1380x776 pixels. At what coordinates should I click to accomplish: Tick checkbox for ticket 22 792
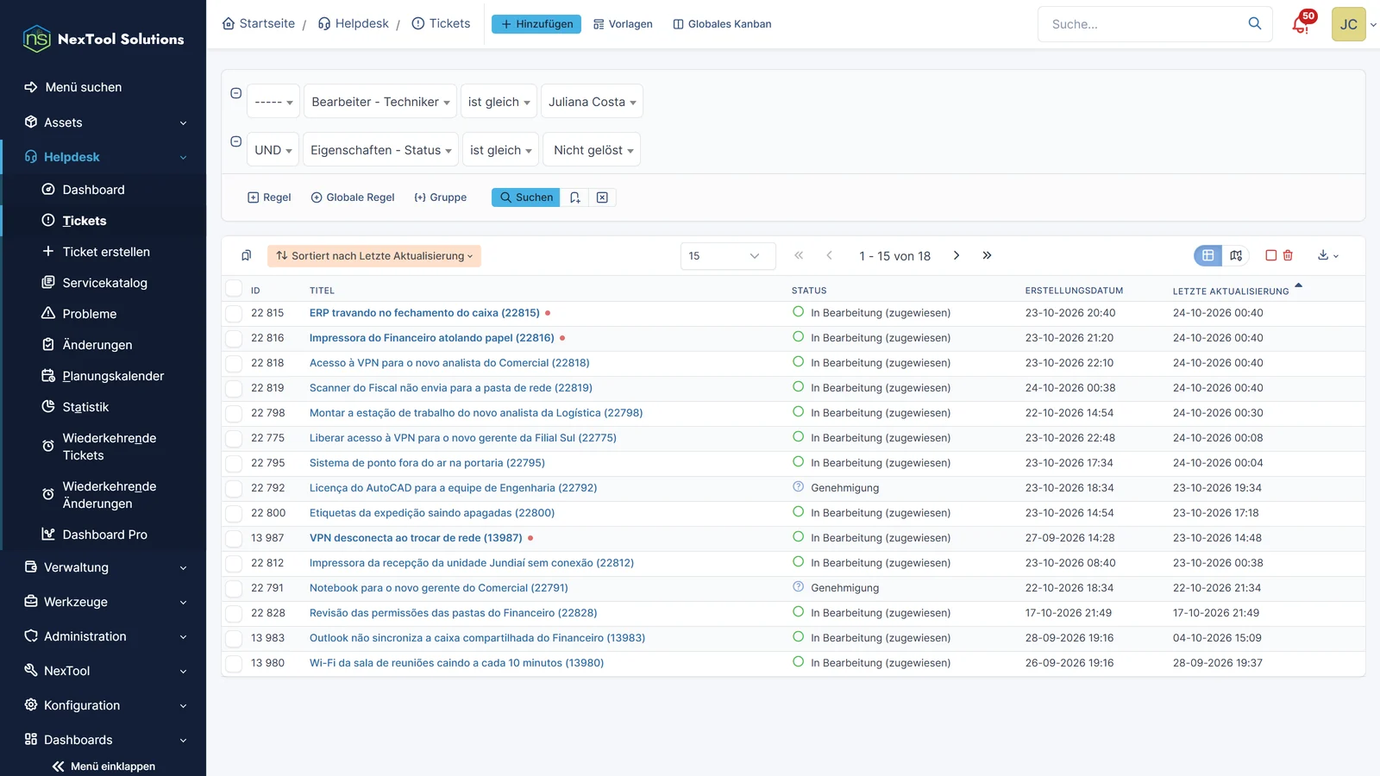click(234, 488)
